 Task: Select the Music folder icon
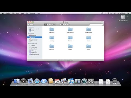pos(88,38)
